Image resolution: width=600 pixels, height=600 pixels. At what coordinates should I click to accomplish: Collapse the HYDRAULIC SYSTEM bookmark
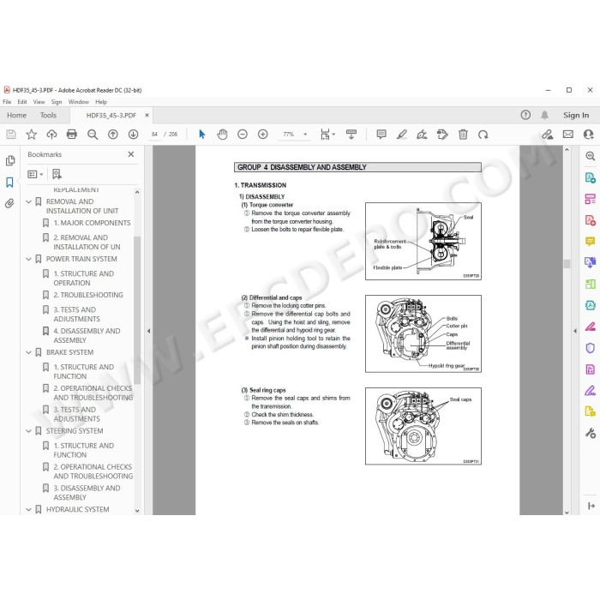(x=28, y=509)
